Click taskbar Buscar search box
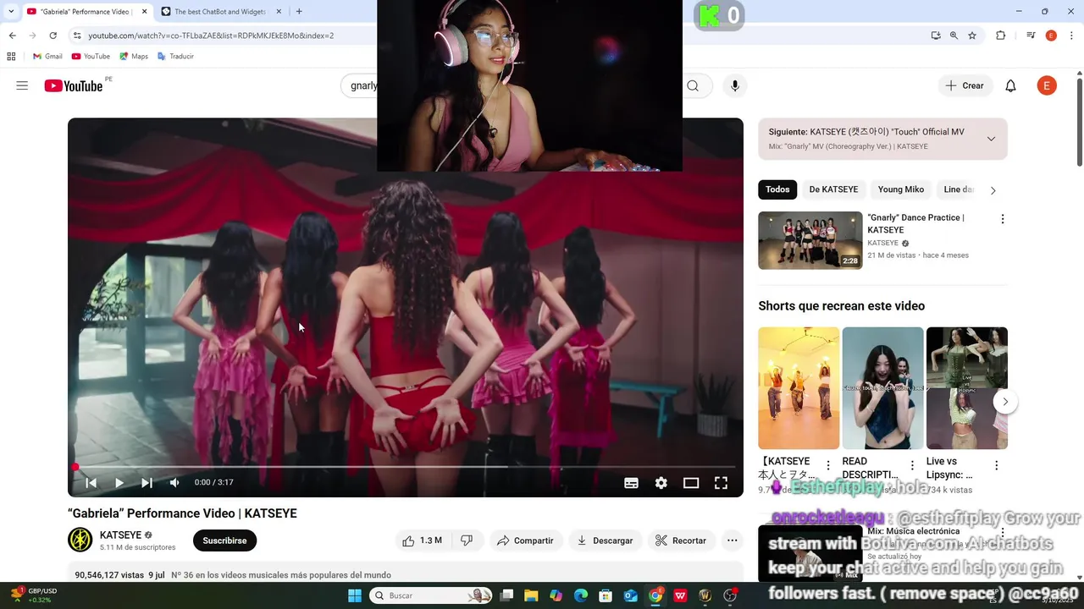 tap(432, 595)
